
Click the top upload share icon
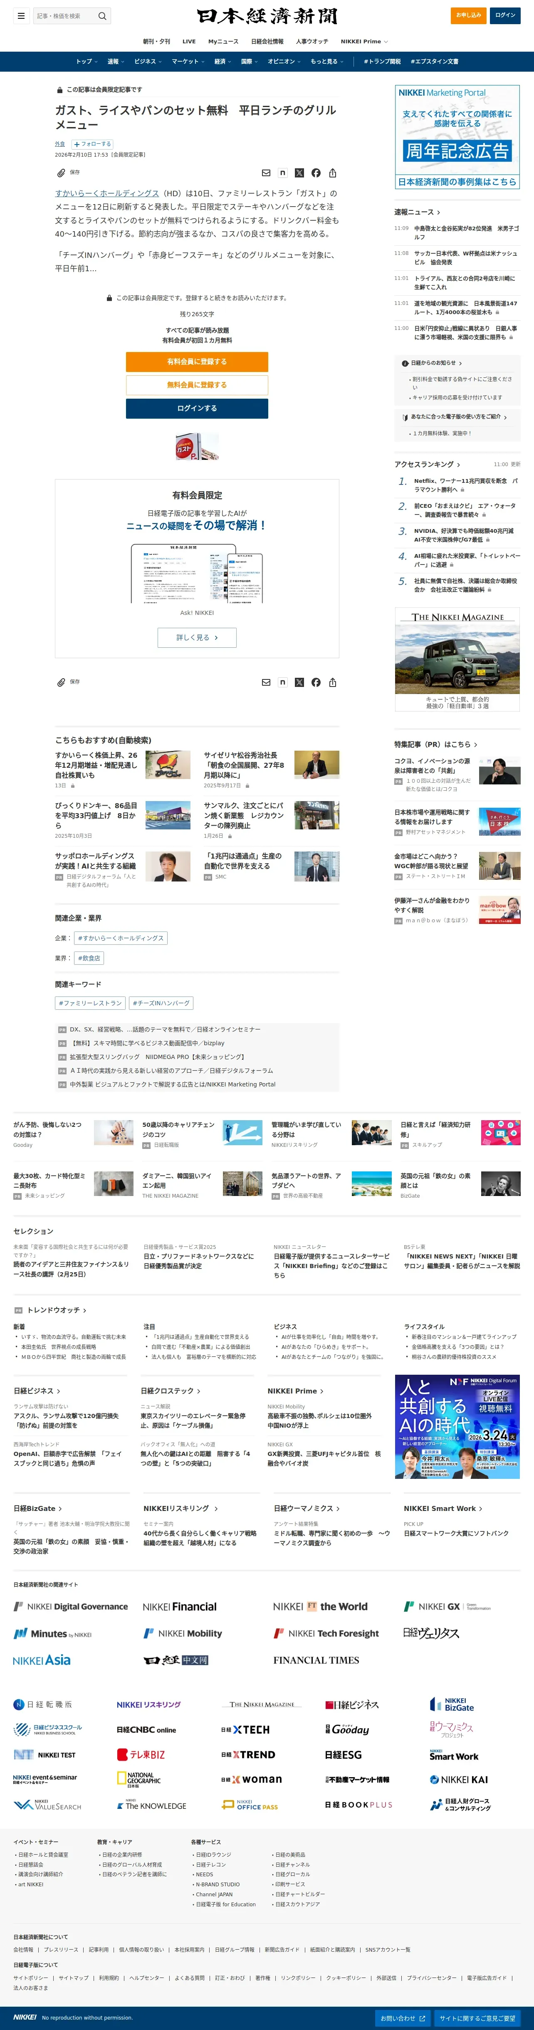click(x=333, y=172)
